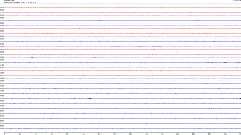Screen dimensions: 241x135
Task: Pick the 08:00 time label
Action: 2,49
